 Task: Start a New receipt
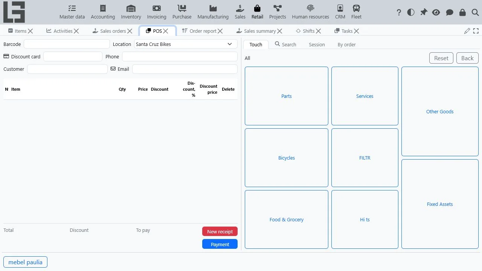220,231
